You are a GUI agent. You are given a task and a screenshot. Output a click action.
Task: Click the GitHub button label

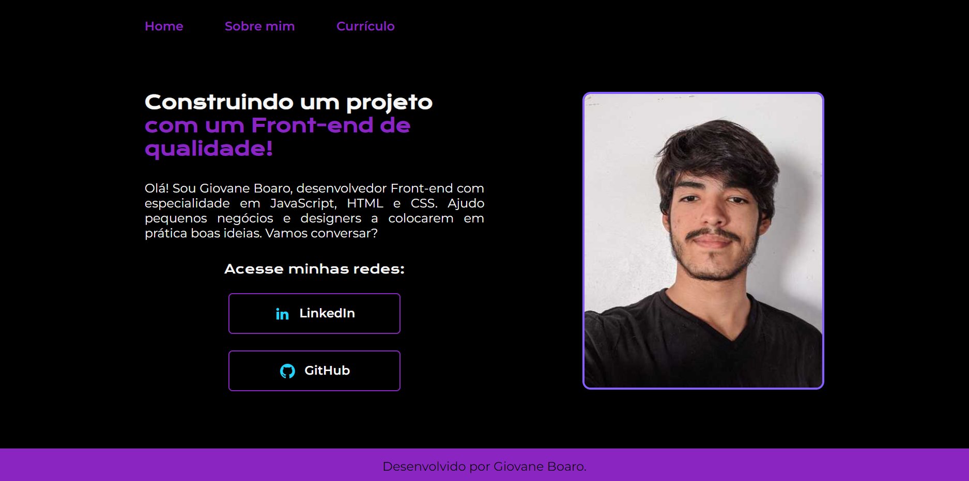(x=327, y=371)
